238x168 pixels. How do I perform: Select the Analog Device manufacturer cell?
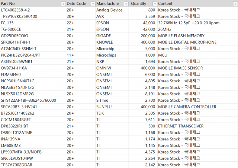click(x=112, y=10)
